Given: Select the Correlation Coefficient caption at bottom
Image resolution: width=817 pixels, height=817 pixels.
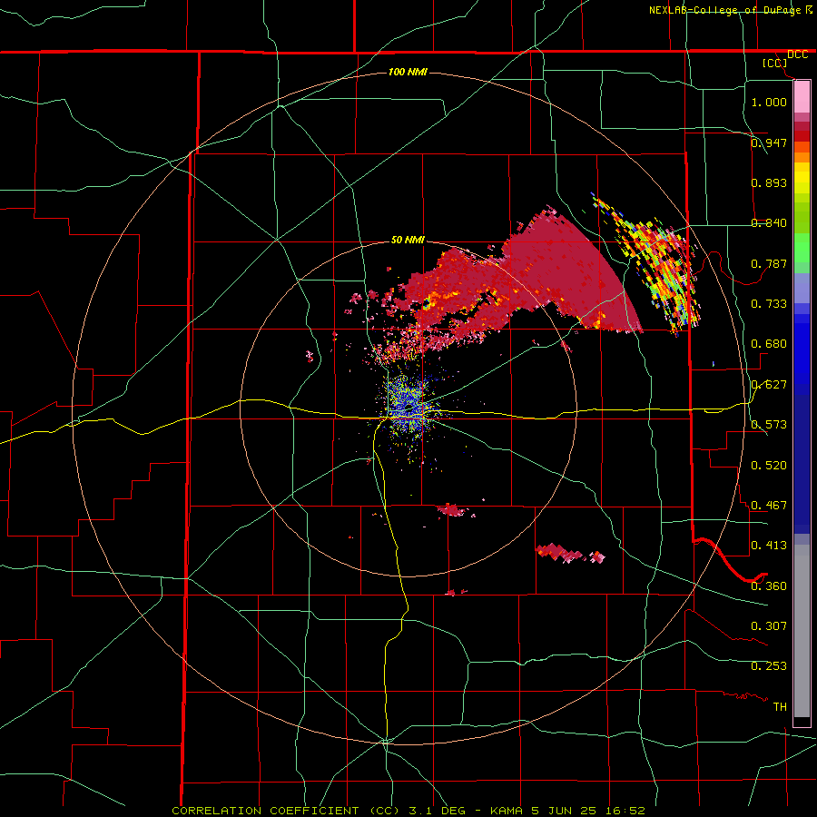Looking at the screenshot, I should [408, 811].
